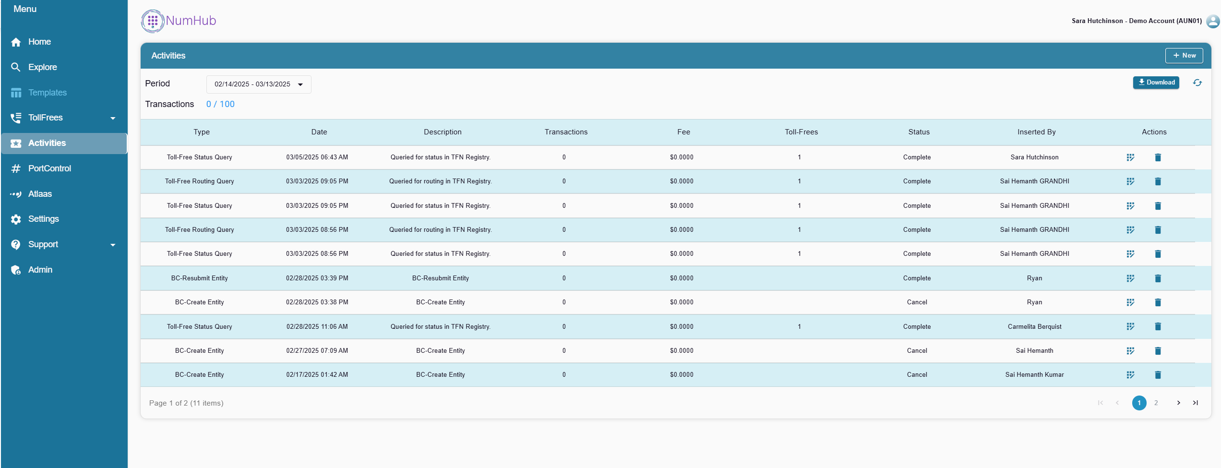Sort by the Date column header
Viewport: 1221px width, 468px height.
point(319,132)
